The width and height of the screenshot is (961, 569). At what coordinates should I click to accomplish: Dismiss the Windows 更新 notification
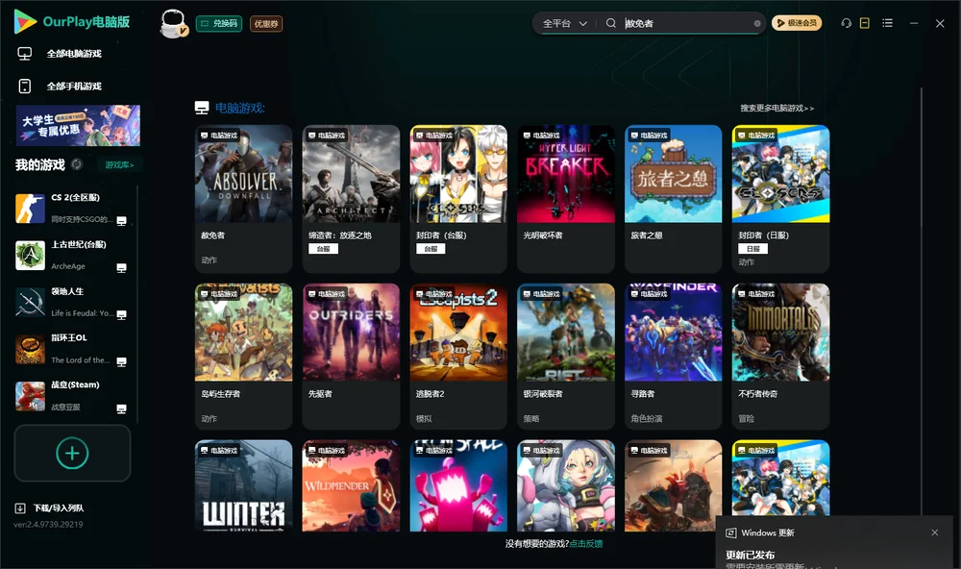point(935,532)
